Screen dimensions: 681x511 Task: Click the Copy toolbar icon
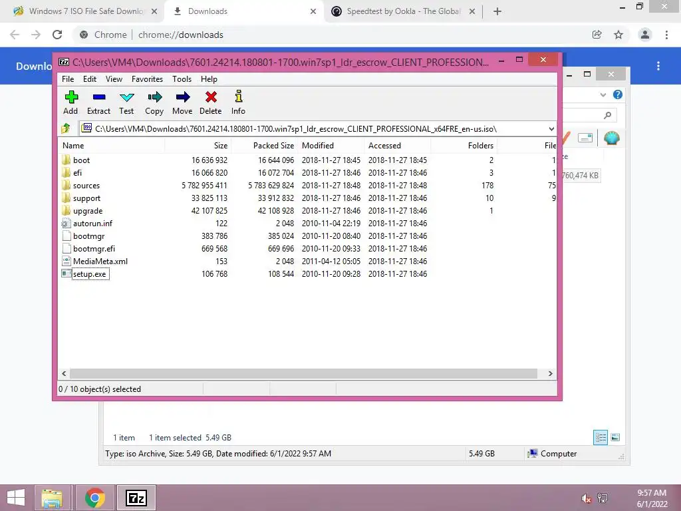(154, 97)
